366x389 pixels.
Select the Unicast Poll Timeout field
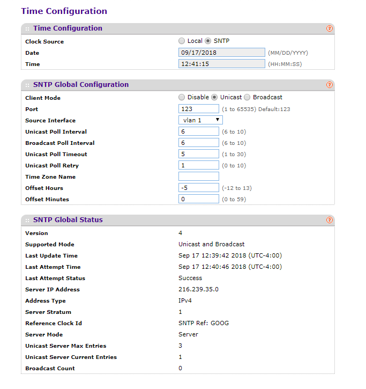point(198,154)
